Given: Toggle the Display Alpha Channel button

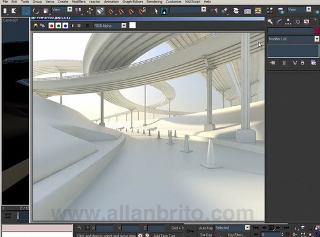Looking at the screenshot, I should [x=72, y=26].
